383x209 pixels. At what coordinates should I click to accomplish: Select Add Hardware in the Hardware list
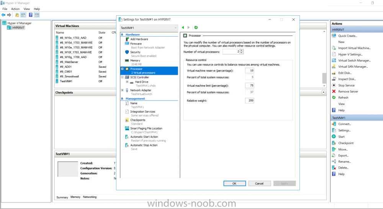click(x=139, y=39)
